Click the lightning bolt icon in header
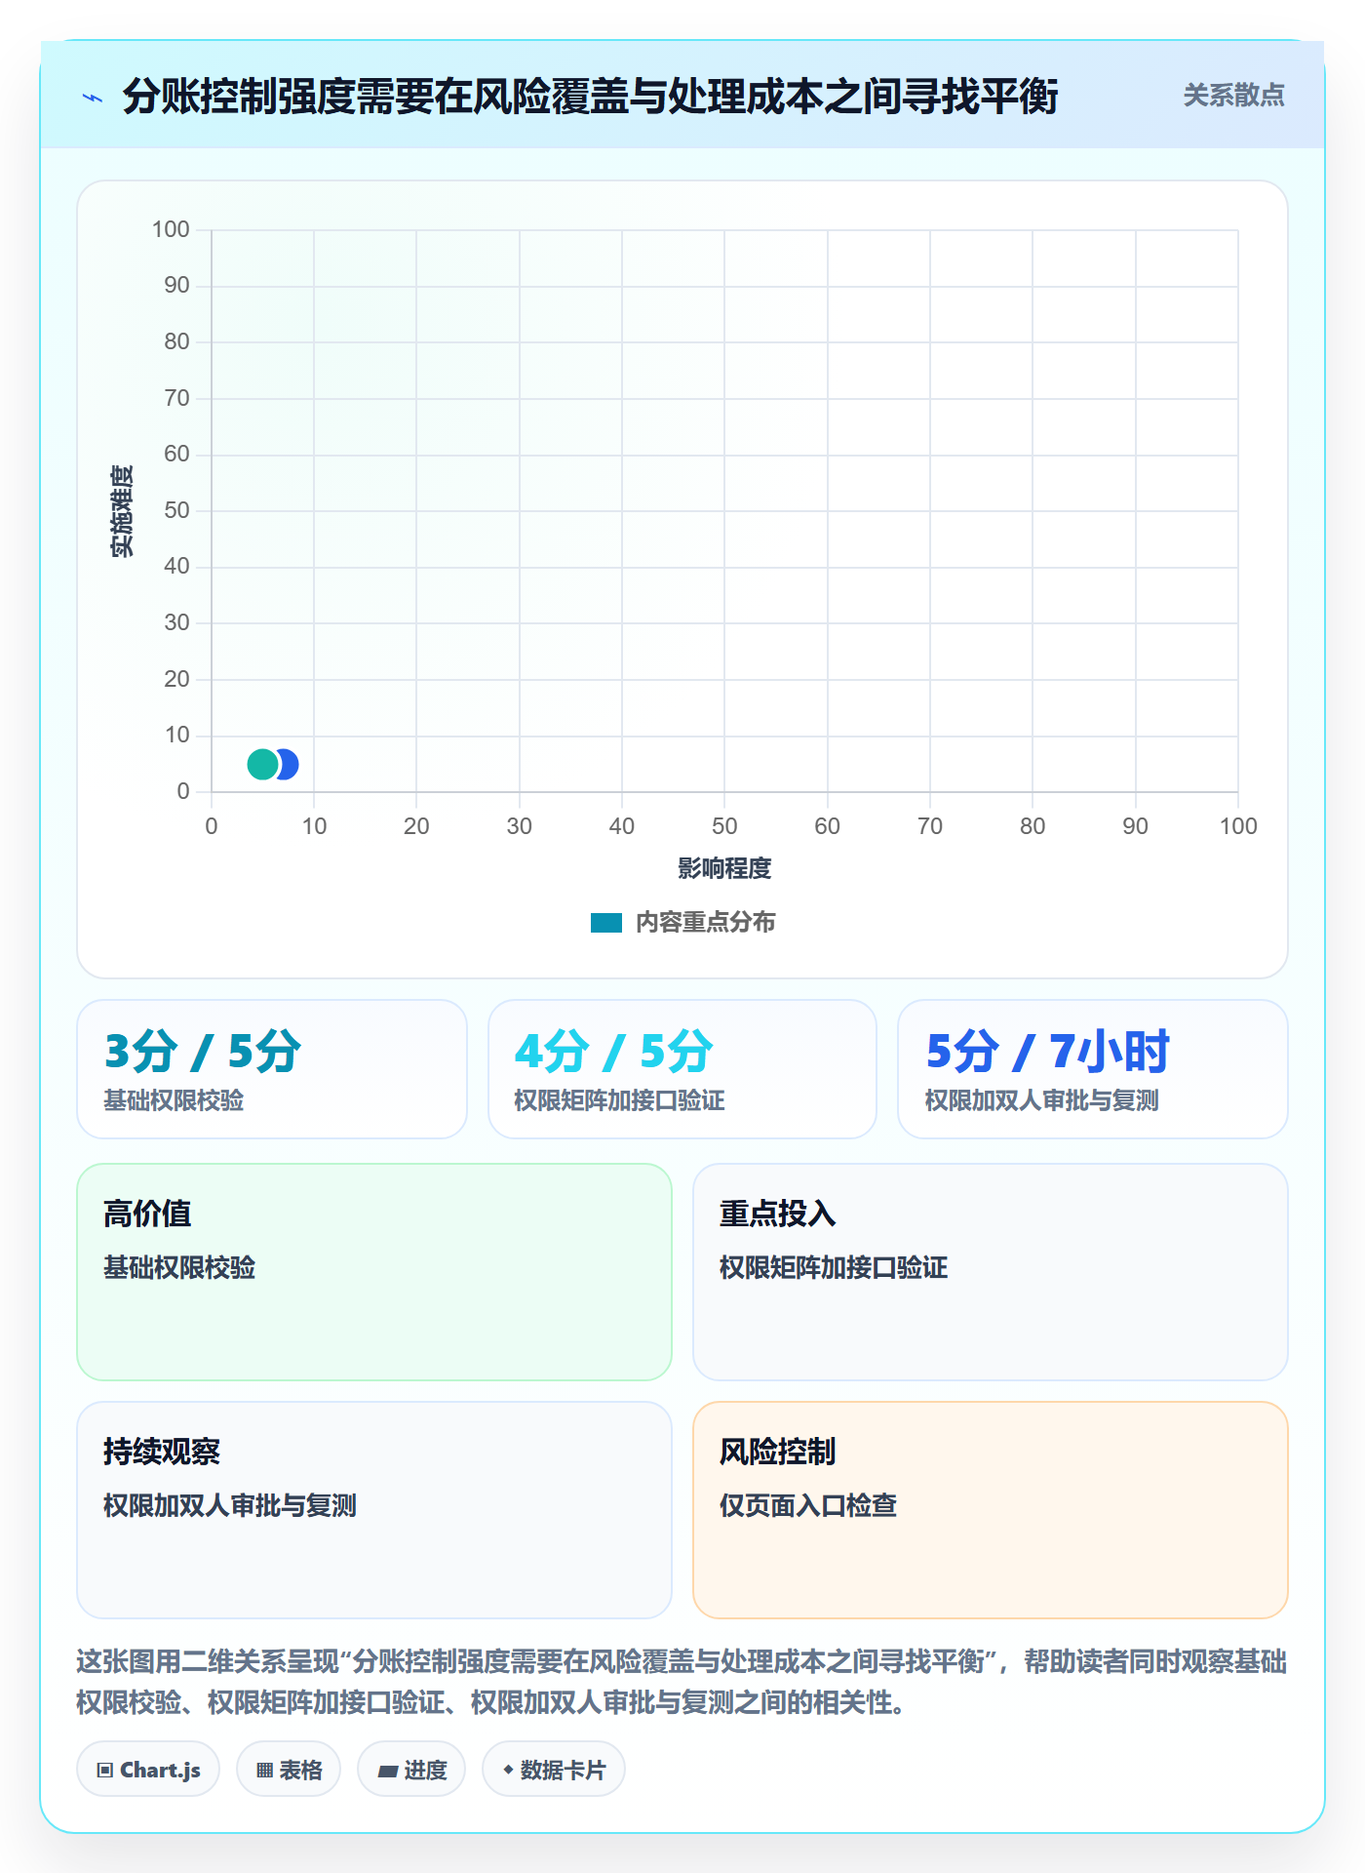The image size is (1365, 1873). coord(93,98)
